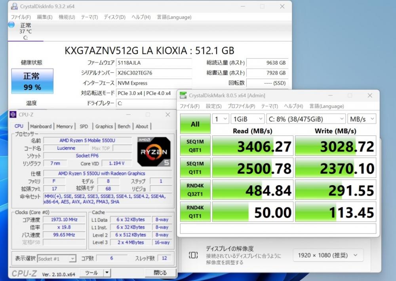
Task: Click the SEQ1M Q8T1 read result 3406.27
Action: pos(253,146)
